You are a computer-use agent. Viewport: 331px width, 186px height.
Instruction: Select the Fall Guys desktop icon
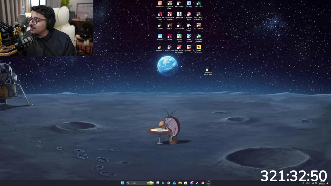[189, 4]
